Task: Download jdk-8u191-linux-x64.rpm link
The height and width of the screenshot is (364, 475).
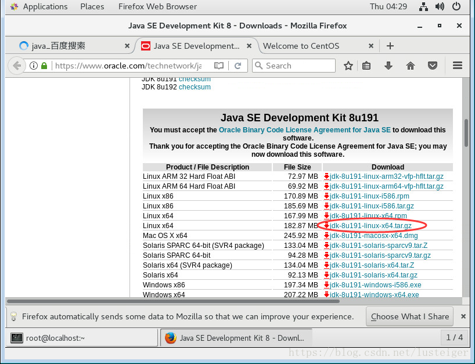Action: click(368, 216)
